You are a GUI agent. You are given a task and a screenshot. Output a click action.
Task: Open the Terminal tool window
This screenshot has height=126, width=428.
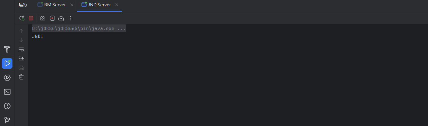pyautogui.click(x=7, y=92)
